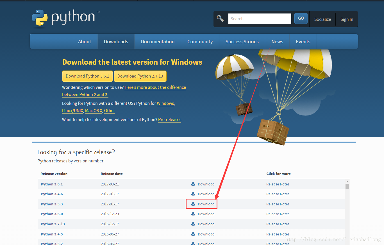
Task: Click Download text for Python 2.7.13
Action: (x=206, y=224)
